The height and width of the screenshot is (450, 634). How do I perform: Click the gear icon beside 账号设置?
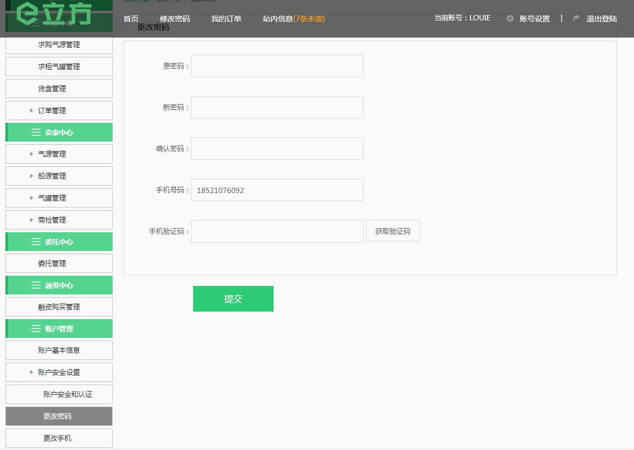510,19
